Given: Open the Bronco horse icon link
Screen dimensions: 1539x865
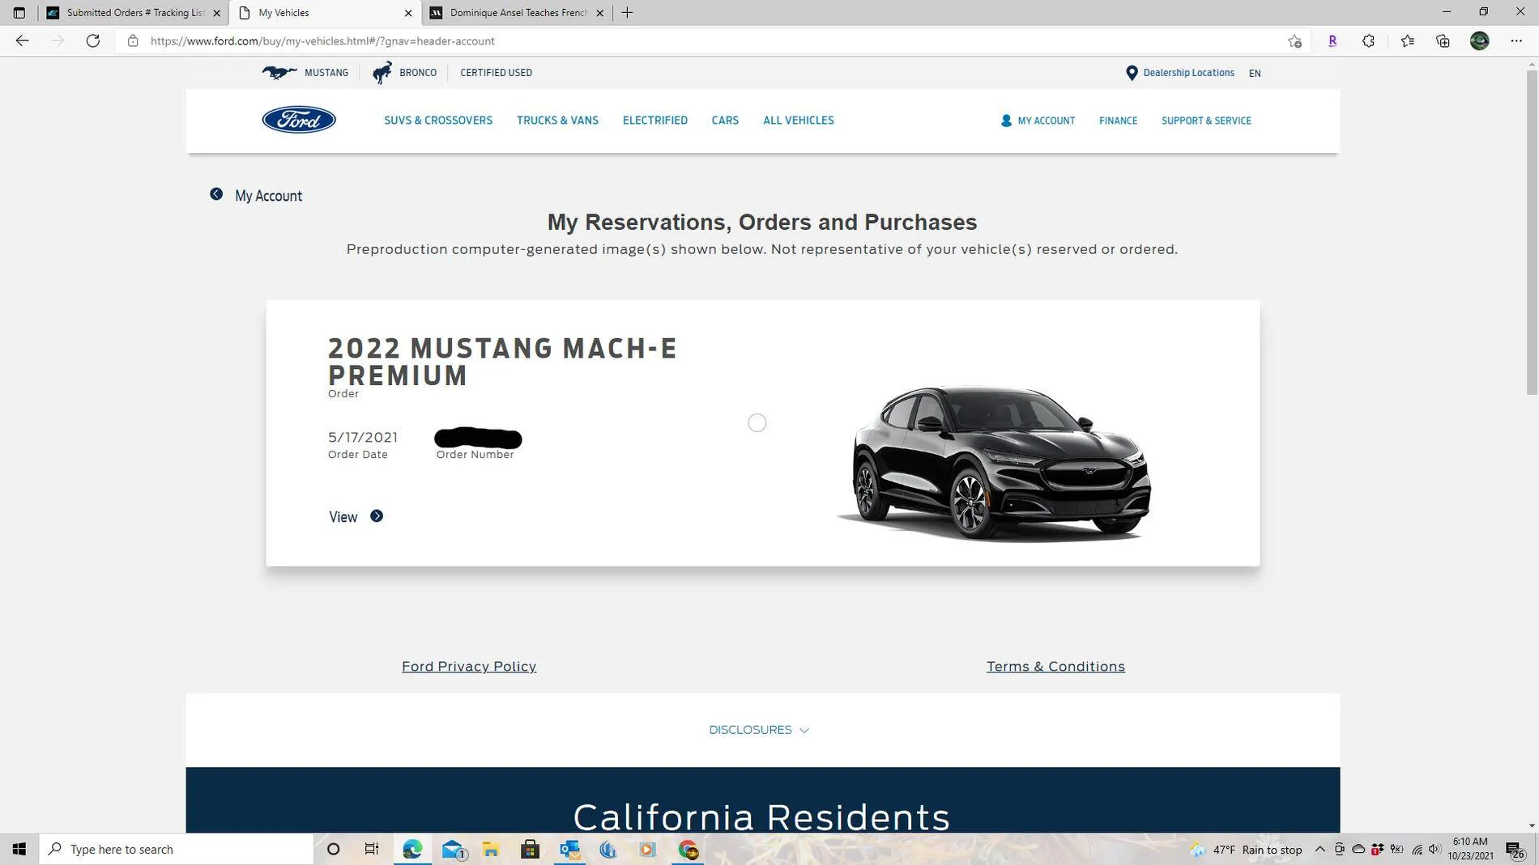Looking at the screenshot, I should pyautogui.click(x=382, y=72).
